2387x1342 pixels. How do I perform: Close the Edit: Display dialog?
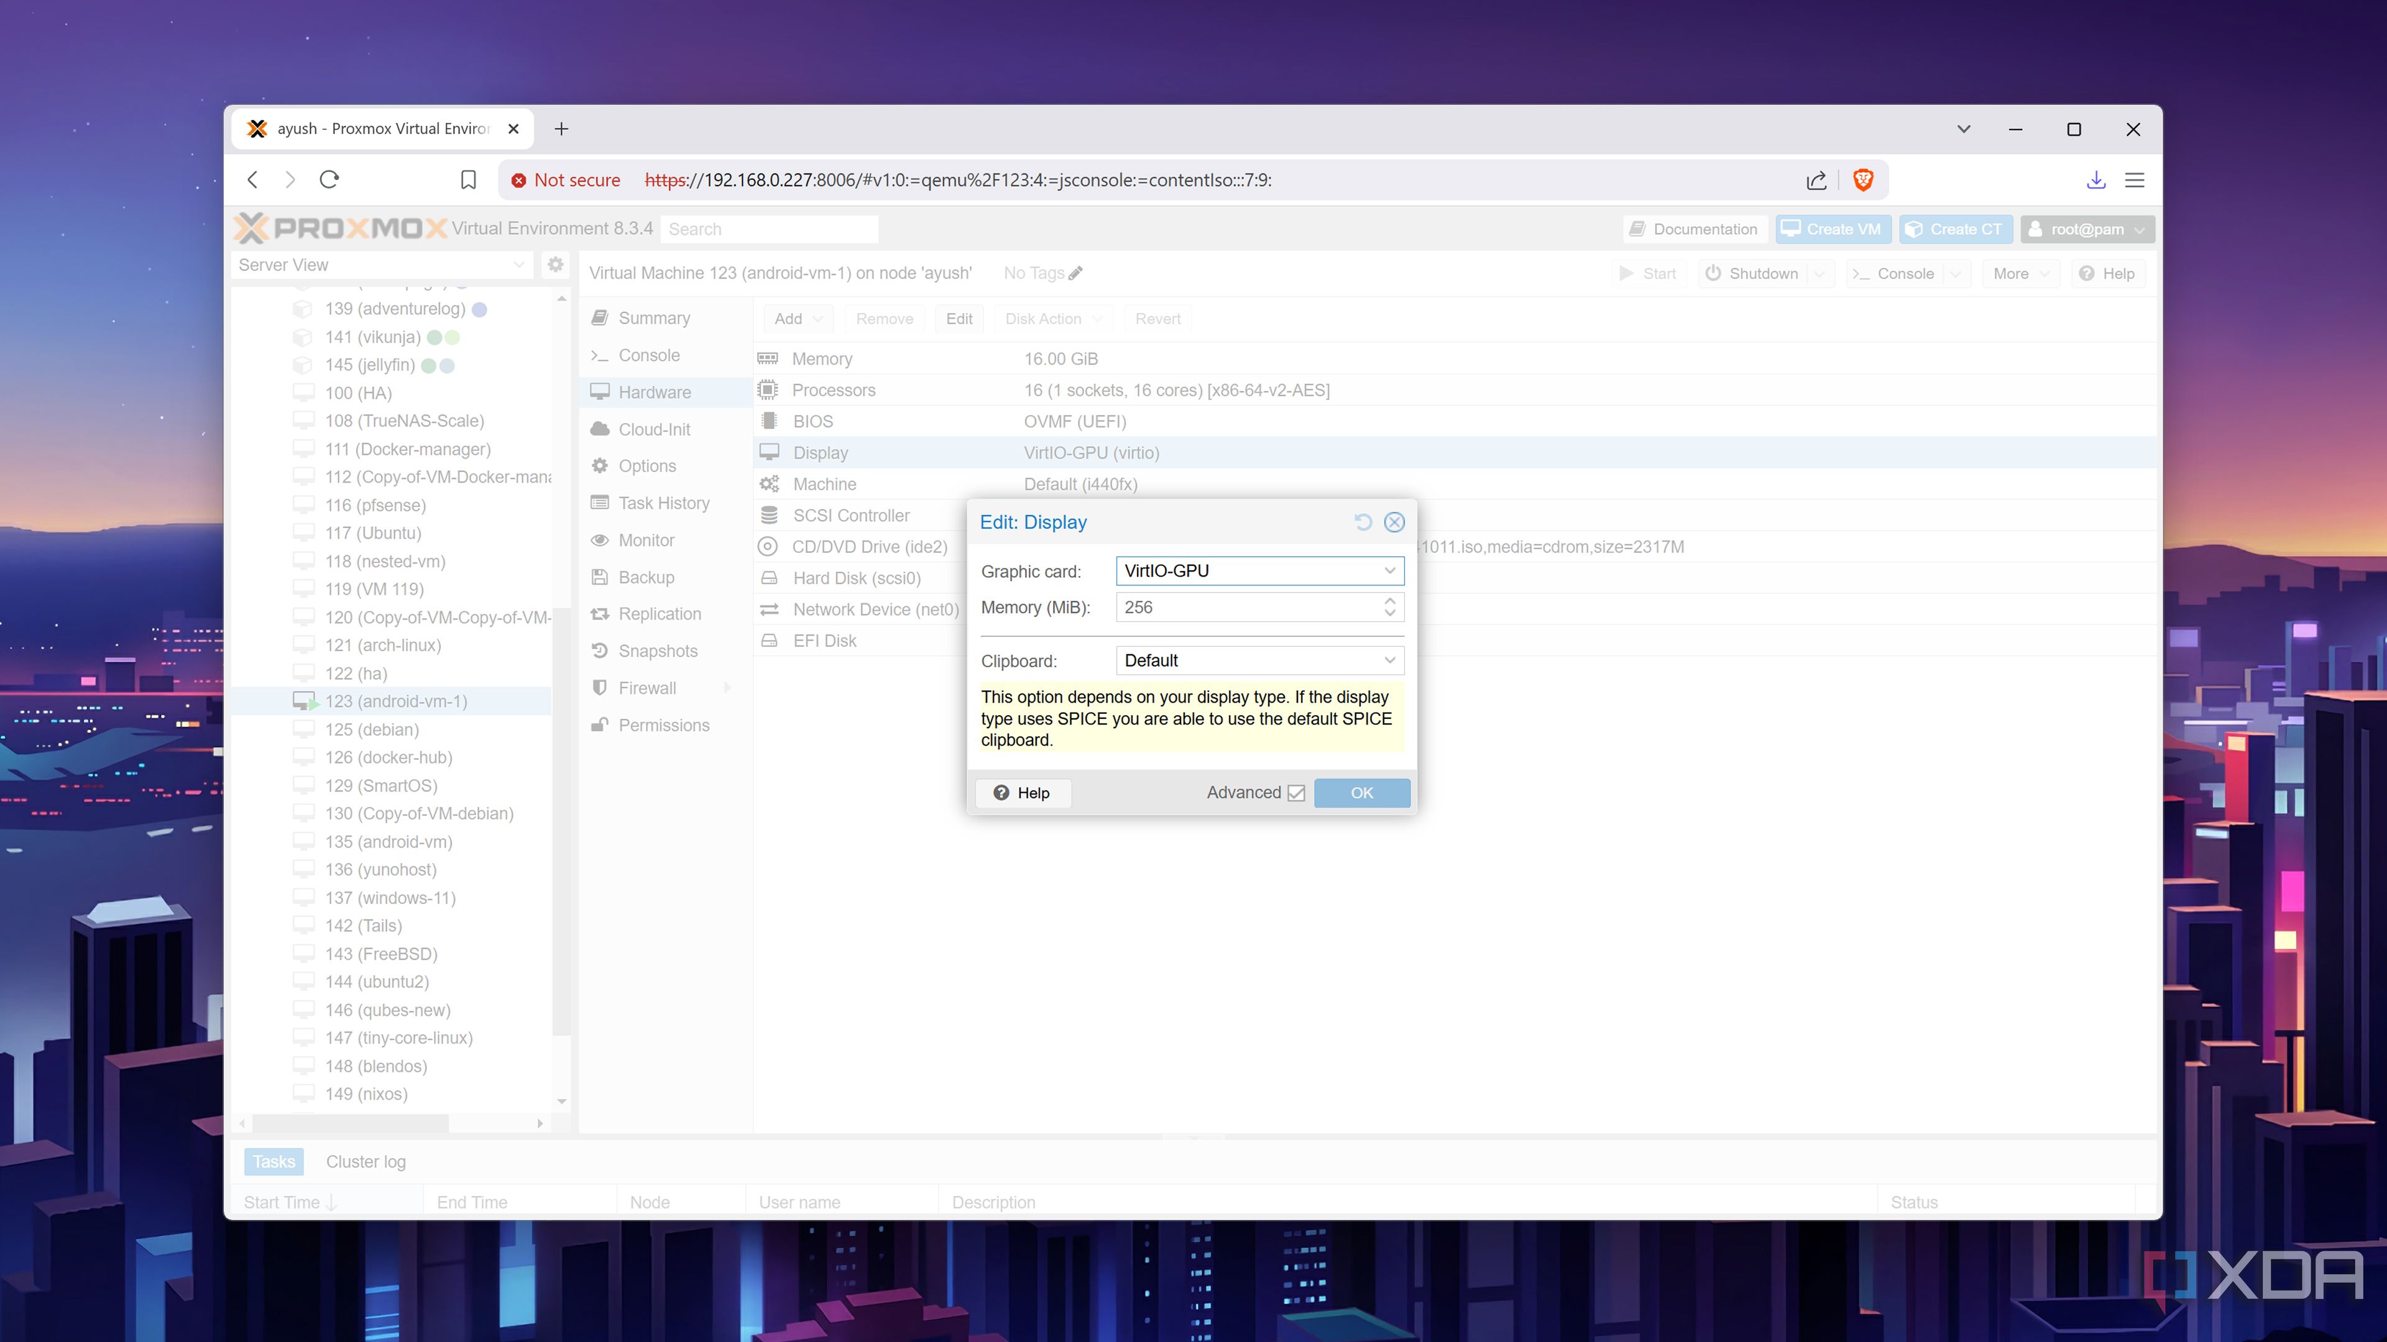click(1394, 523)
